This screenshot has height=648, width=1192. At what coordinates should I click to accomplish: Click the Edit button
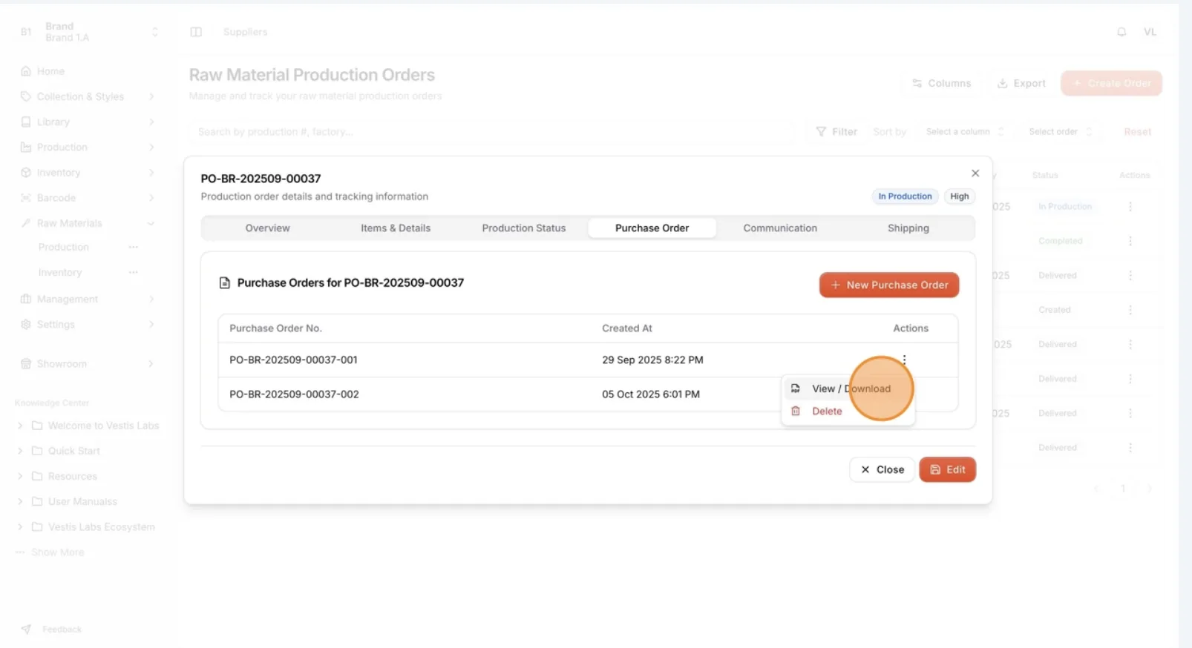[x=947, y=469]
